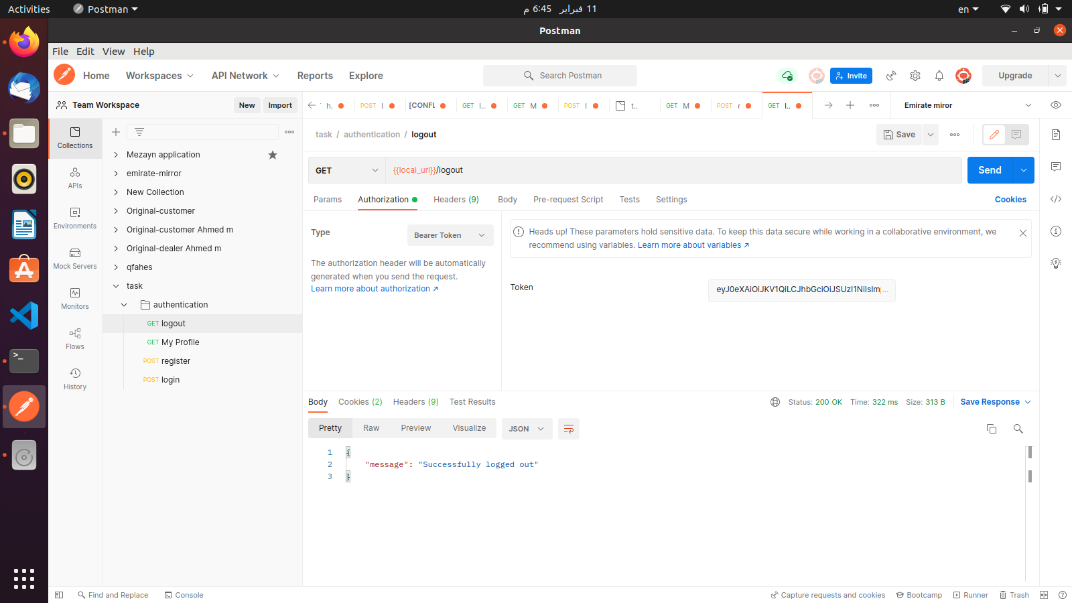Click the Cookies link
The height and width of the screenshot is (603, 1072).
point(1010,200)
